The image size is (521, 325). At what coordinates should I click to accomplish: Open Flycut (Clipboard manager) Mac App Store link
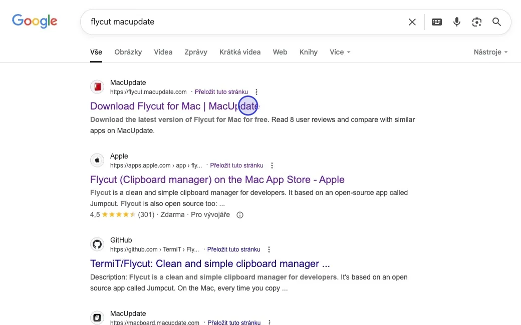[217, 179]
